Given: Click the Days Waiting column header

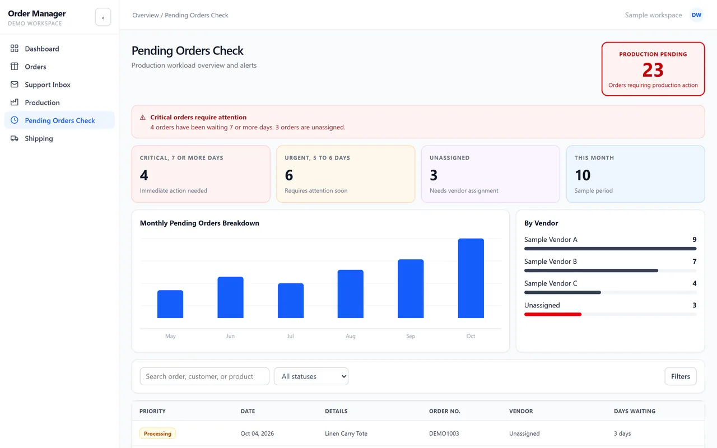Looking at the screenshot, I should click(635, 411).
